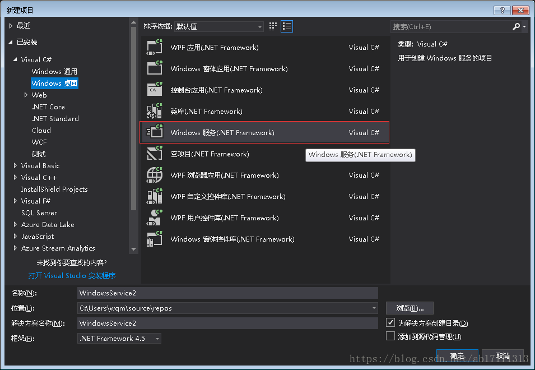535x370 pixels.
Task: Click the Windows 服务 service icon
Action: 155,132
